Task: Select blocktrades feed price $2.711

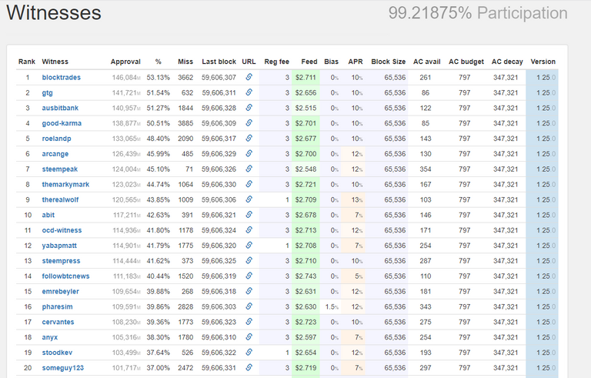Action: coord(306,77)
